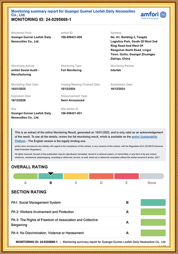Select the orange D overall rating segment
The height and width of the screenshot is (254, 178).
[101, 176]
